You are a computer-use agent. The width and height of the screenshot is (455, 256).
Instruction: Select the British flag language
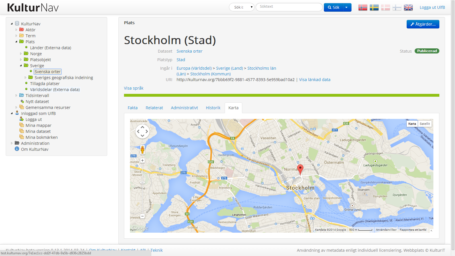point(408,7)
